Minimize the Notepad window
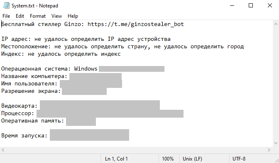The height and width of the screenshot is (163, 279). click(x=232, y=6)
